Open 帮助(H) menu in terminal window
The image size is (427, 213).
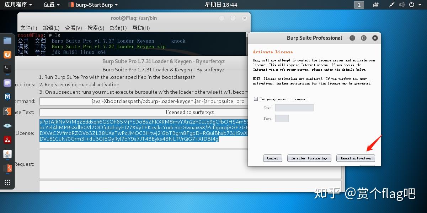(141, 28)
